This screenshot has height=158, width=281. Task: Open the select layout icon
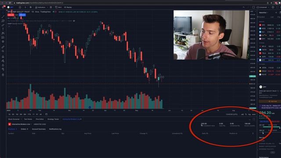pos(253,7)
